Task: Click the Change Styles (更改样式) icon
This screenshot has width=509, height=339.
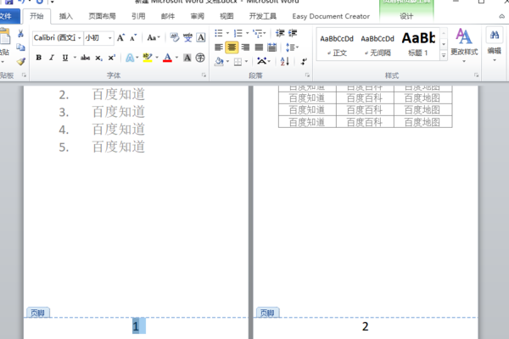Action: click(464, 36)
